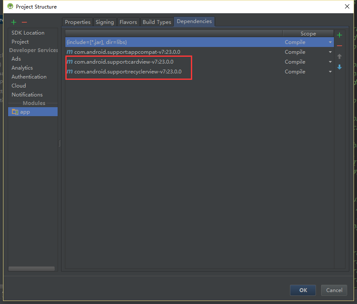
Task: Click the sidebar horizontal scrollbar
Action: (32, 269)
